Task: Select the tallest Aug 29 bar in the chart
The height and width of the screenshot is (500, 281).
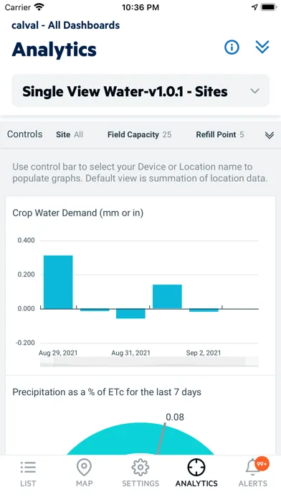Action: click(x=58, y=282)
